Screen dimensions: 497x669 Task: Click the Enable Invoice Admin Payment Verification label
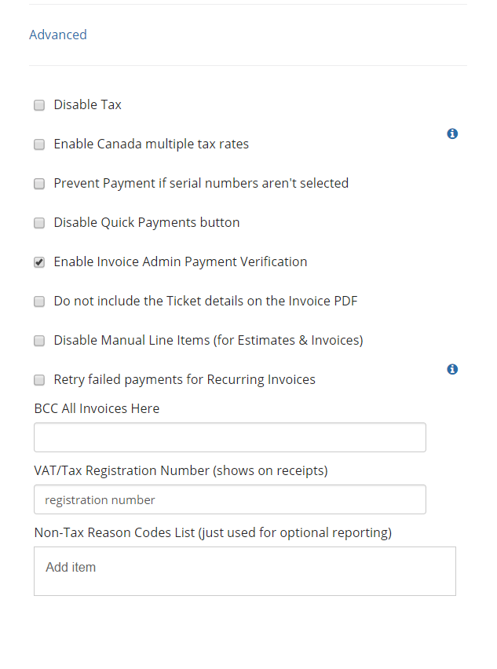click(x=181, y=261)
